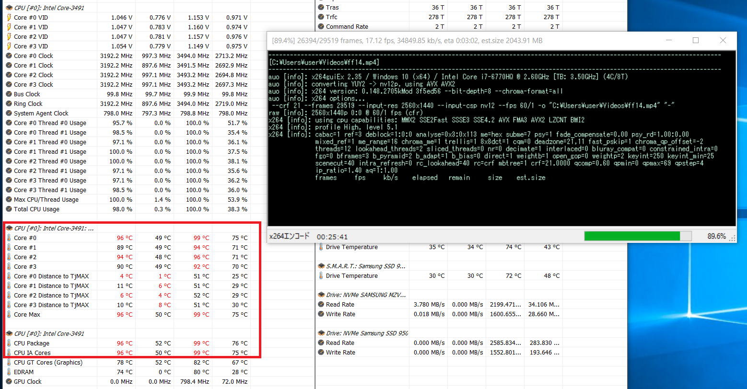This screenshot has height=389, width=747.
Task: Click the 78 °C CPU GT Cores value
Action: [125, 362]
